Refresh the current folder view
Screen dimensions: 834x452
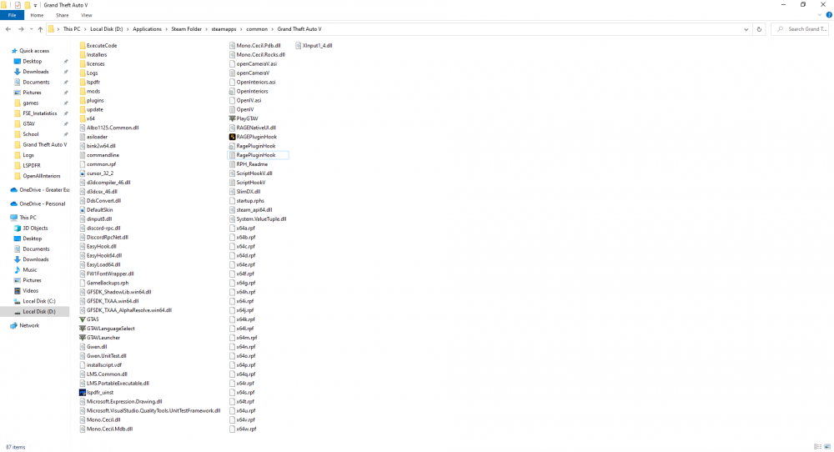coord(759,29)
